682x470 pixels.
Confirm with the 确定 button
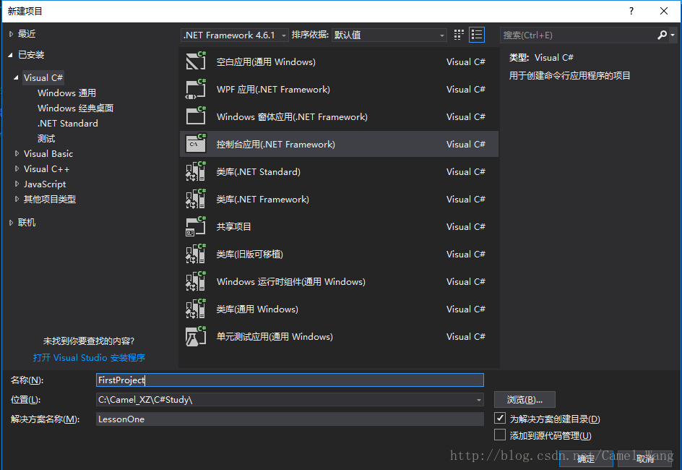tap(586, 458)
